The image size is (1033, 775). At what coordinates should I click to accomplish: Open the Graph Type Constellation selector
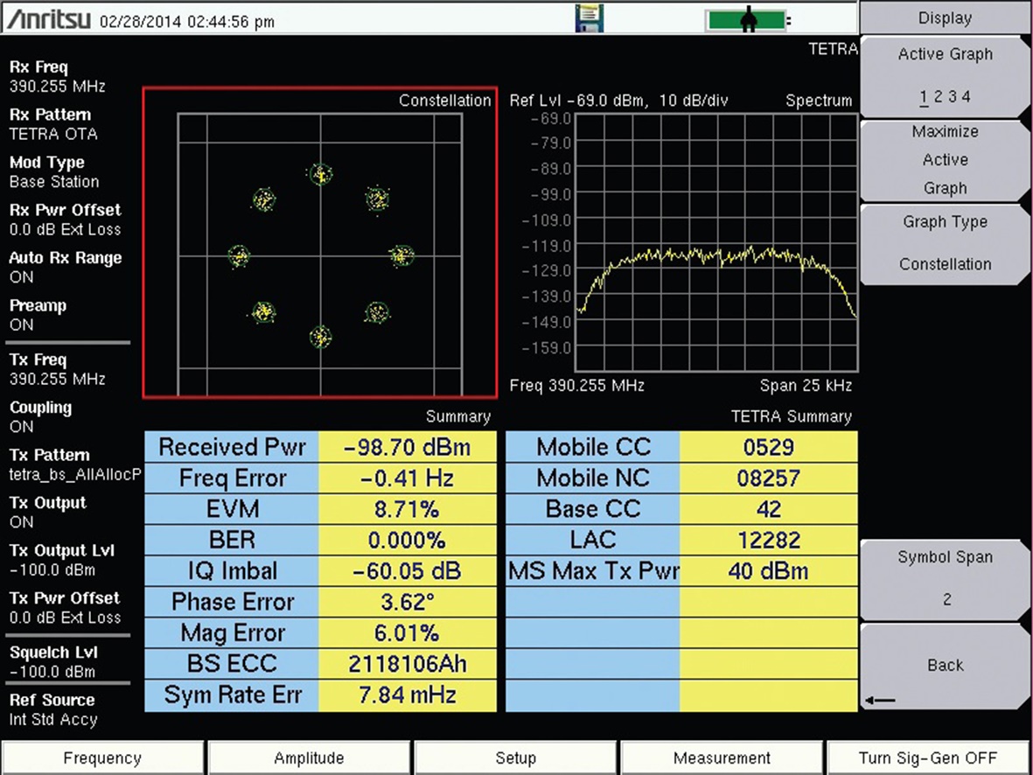pos(945,244)
